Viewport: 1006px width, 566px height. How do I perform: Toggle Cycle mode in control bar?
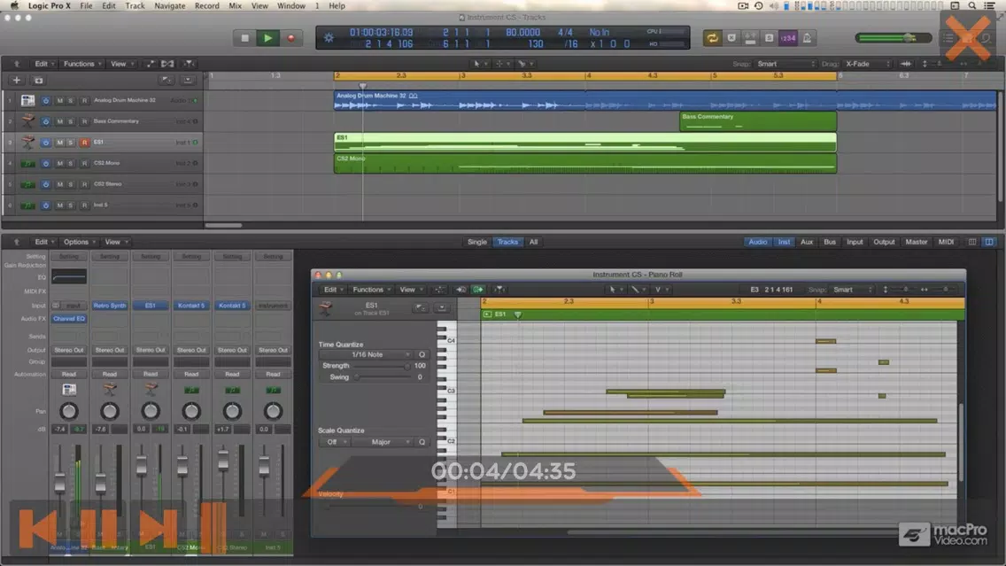point(712,38)
